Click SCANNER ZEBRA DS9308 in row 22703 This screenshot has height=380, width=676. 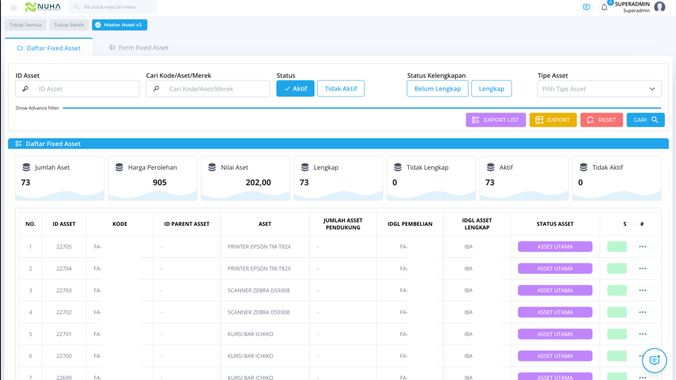[259, 290]
